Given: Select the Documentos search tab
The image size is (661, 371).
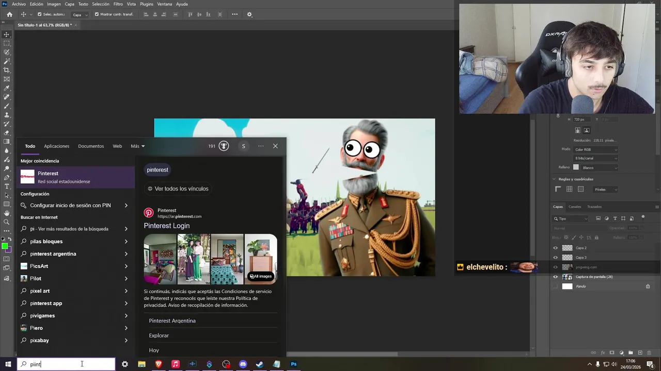Looking at the screenshot, I should click(91, 146).
